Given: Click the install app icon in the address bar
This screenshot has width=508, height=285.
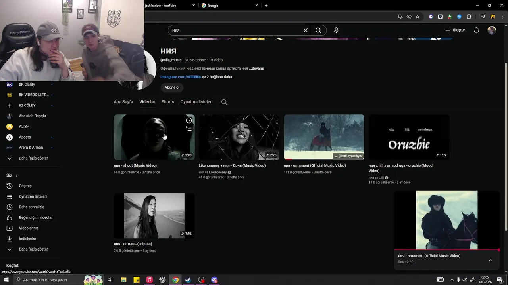Looking at the screenshot, I should (x=400, y=17).
